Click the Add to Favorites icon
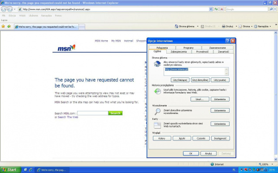 [9, 26]
